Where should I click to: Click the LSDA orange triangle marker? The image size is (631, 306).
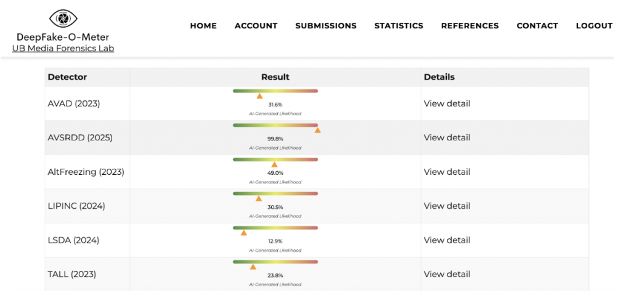[x=243, y=233]
